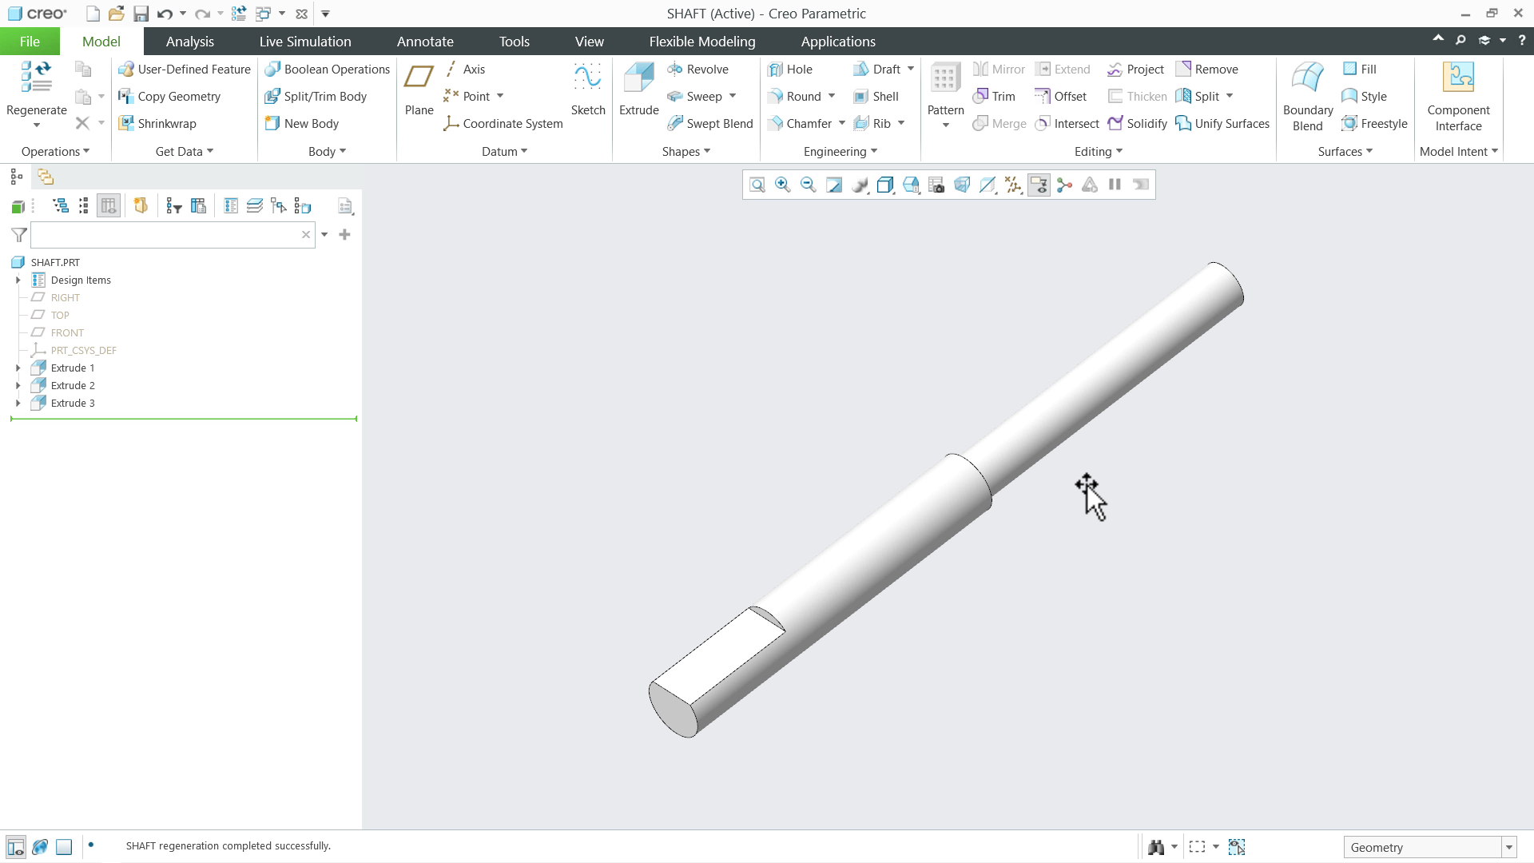
Task: Open the File menu
Action: pyautogui.click(x=29, y=41)
